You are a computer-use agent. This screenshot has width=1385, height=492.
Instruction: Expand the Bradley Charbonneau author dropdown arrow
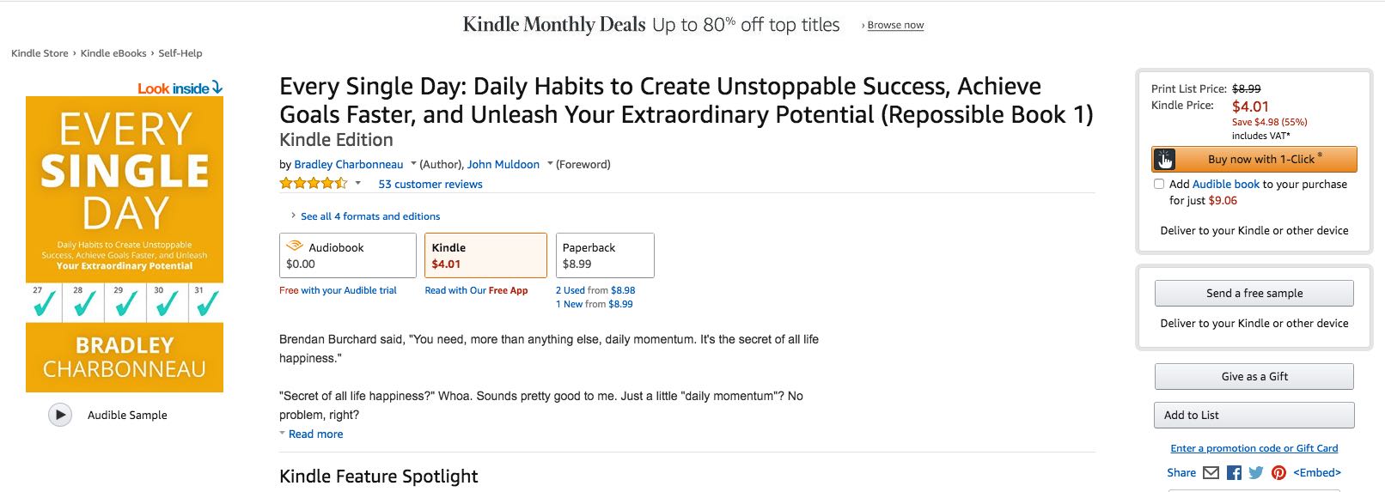click(413, 164)
